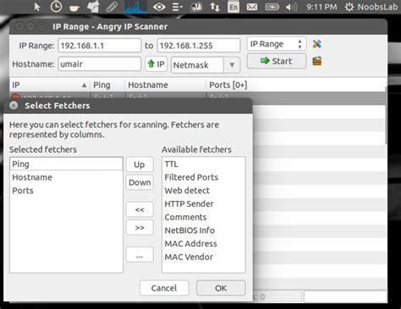The image size is (401, 309).
Task: Expand the Netmask dropdown arrow
Action: (x=232, y=65)
